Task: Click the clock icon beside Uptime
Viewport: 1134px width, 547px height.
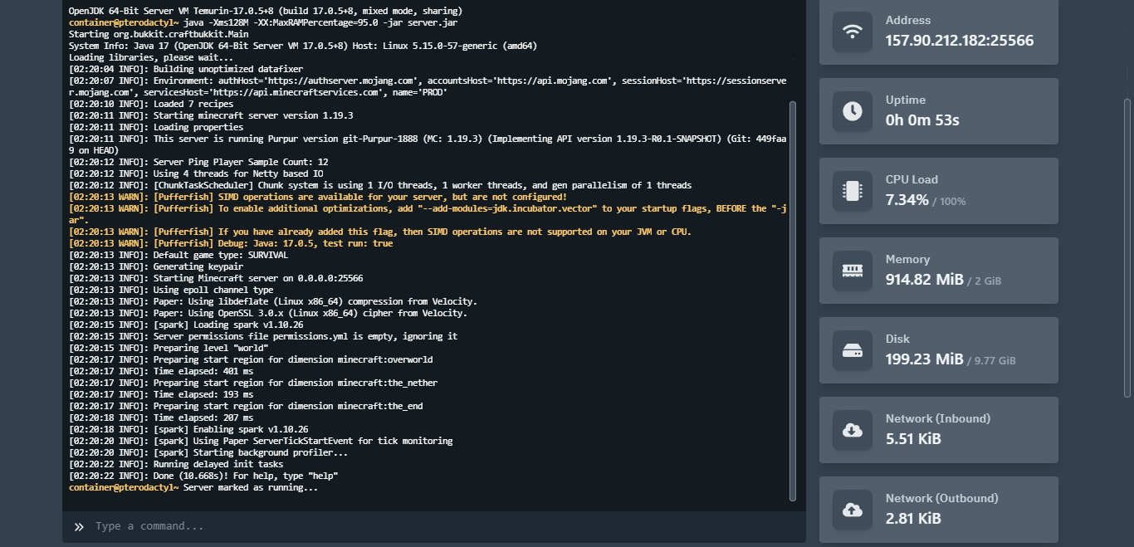Action: (852, 111)
